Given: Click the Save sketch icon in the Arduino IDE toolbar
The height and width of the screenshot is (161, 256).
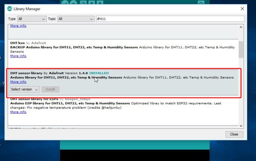Looking at the screenshot, I should (100, 2).
